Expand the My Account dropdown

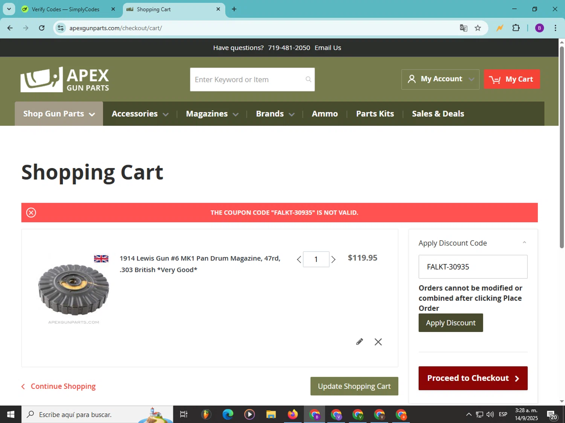(440, 79)
